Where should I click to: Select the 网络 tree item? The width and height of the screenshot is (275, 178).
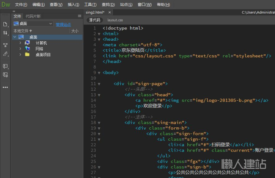(39, 49)
